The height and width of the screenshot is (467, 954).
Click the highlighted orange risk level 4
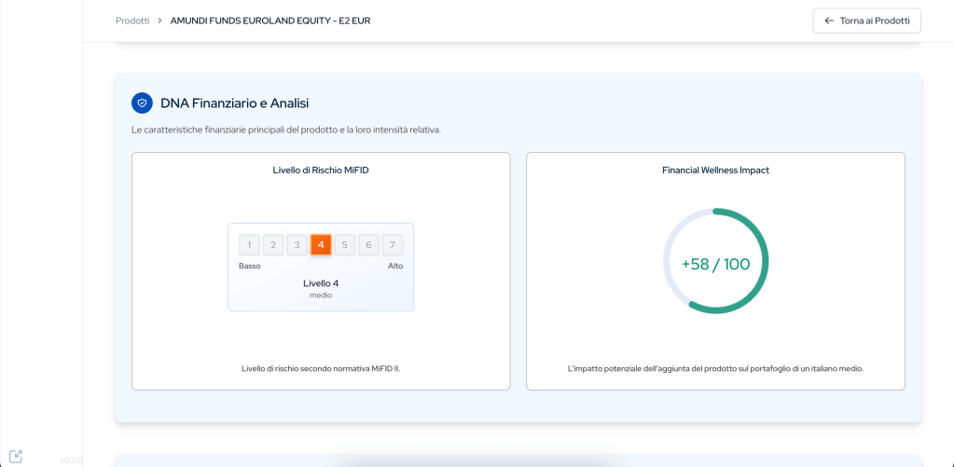click(x=321, y=245)
